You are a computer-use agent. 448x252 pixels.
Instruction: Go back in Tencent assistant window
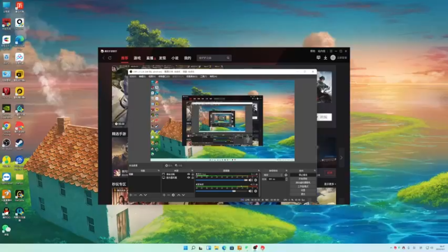pyautogui.click(x=104, y=58)
